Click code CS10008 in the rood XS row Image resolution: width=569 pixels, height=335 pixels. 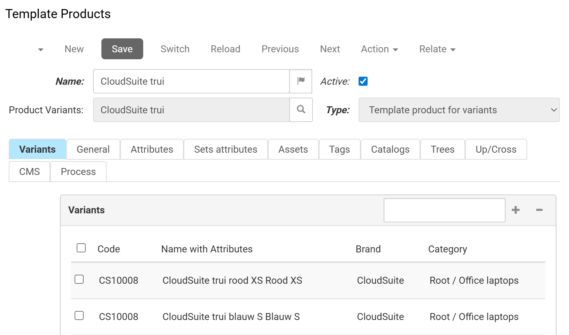118,280
